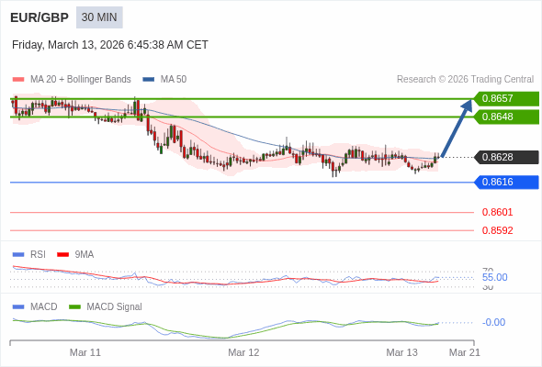Click the 9MA legend swatch

62,255
